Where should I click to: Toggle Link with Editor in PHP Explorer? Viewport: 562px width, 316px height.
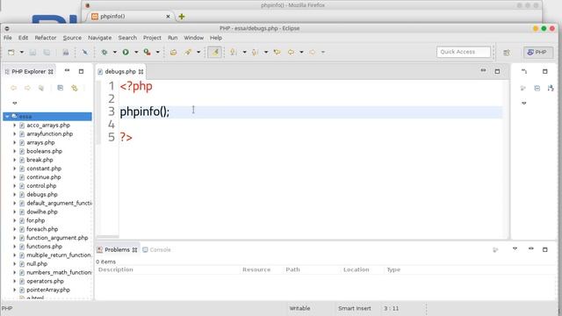74,88
